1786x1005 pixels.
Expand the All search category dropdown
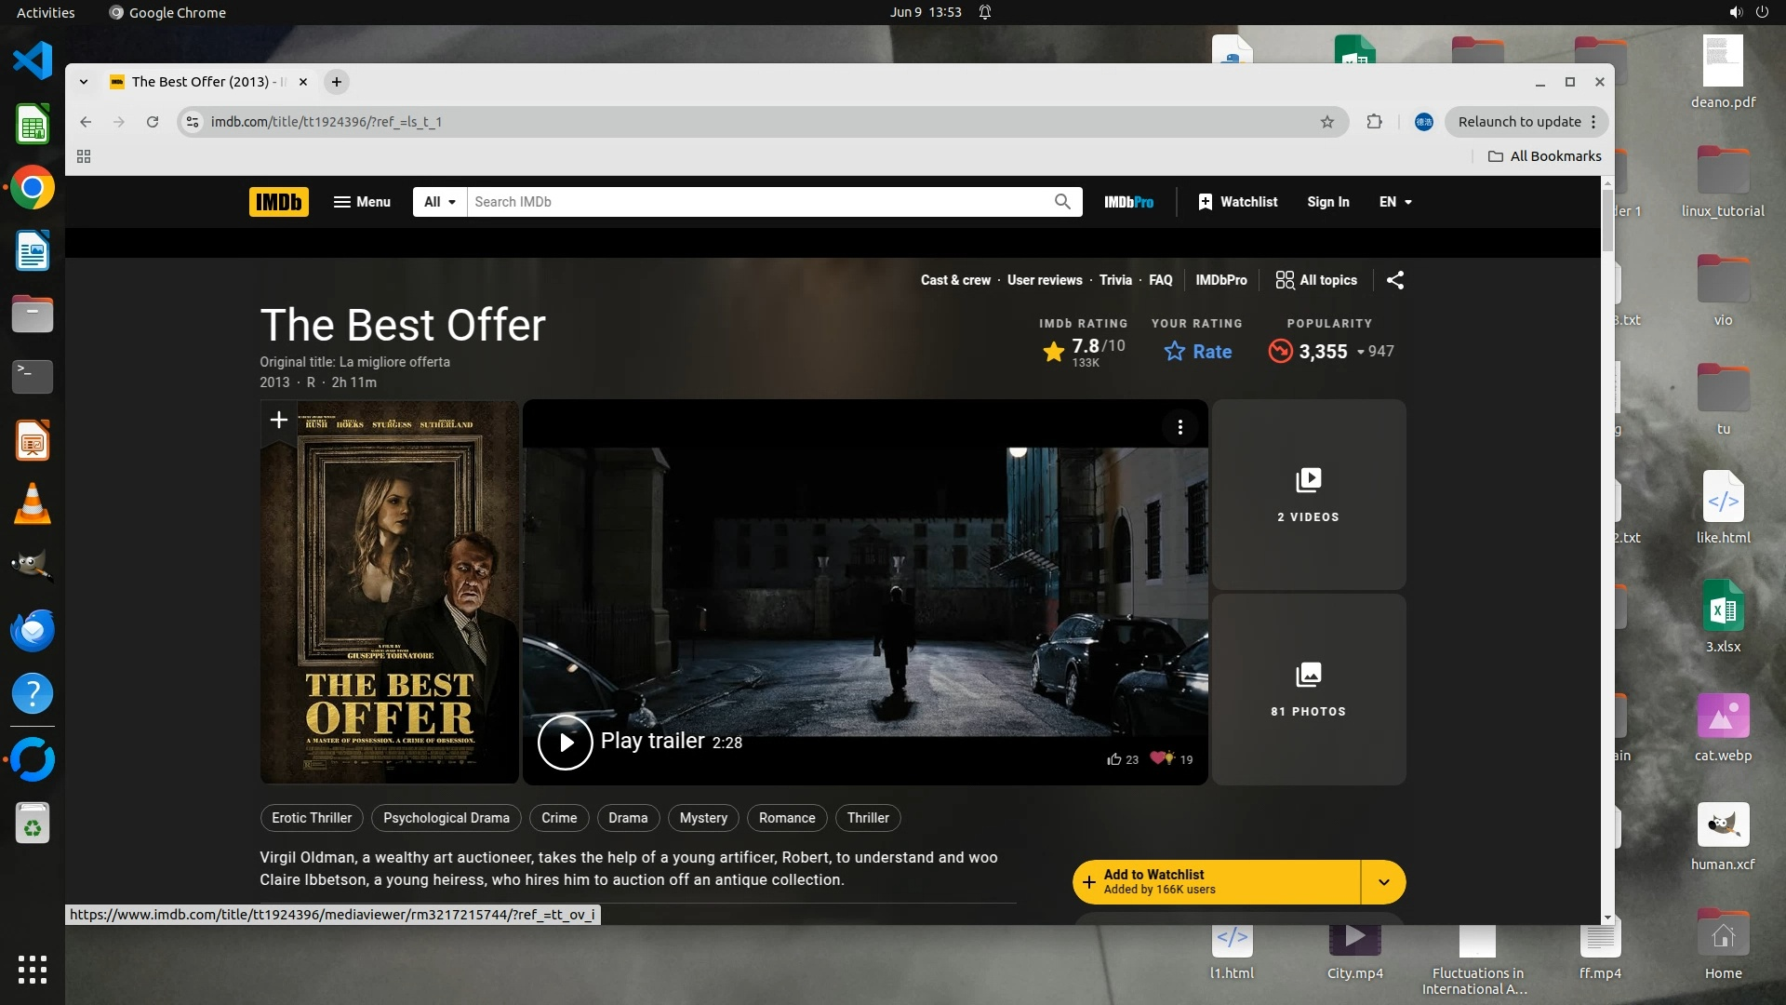tap(439, 202)
